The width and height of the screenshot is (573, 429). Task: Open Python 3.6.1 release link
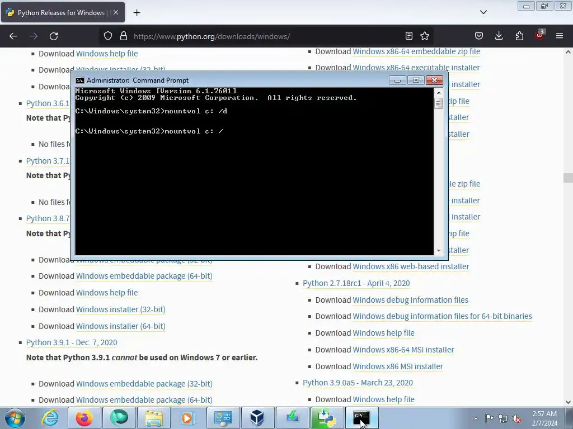(48, 103)
